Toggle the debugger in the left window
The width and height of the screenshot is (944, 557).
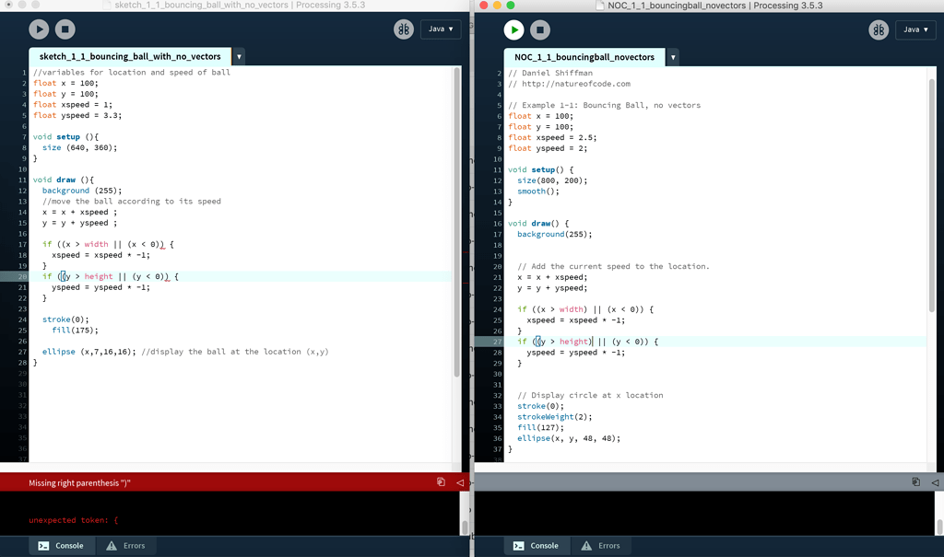point(404,29)
